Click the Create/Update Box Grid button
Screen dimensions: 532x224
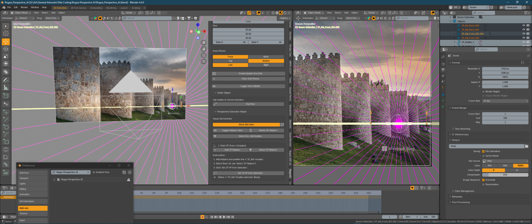pos(250,74)
